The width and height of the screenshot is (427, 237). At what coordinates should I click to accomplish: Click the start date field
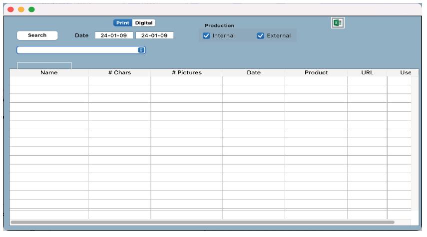[113, 35]
